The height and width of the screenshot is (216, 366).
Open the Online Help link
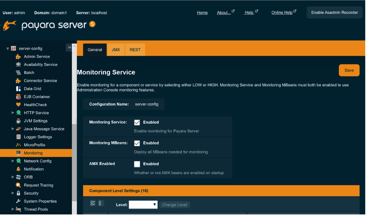pos(282,13)
